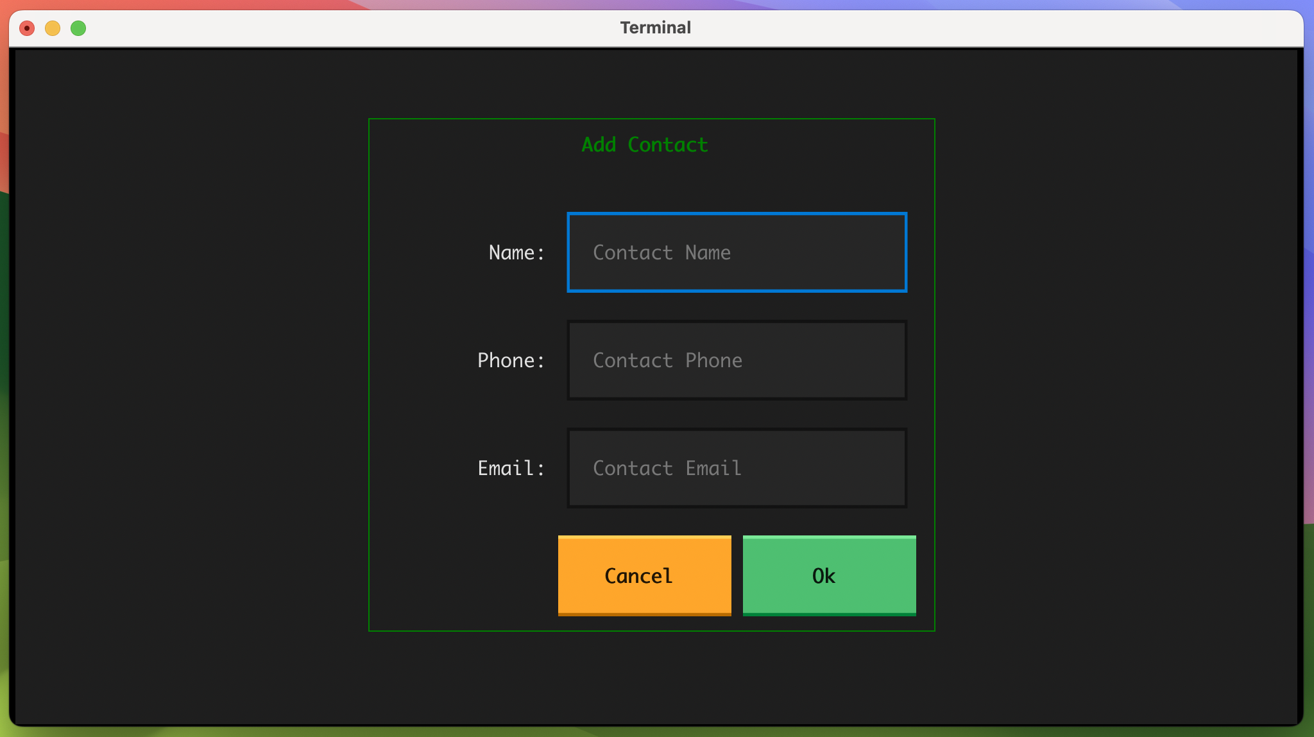Click the Name: field label
The height and width of the screenshot is (737, 1314).
(x=516, y=252)
